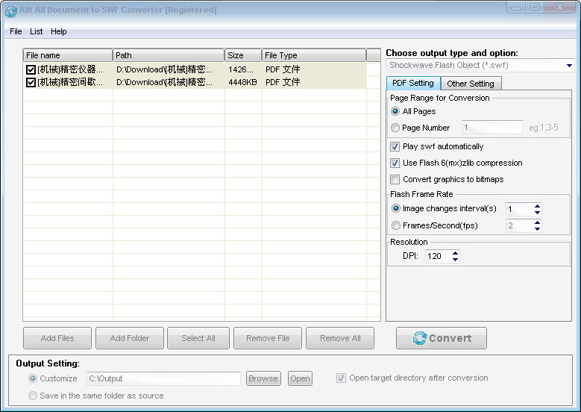Select the All Pages radio button
Image resolution: width=581 pixels, height=412 pixels.
[395, 111]
